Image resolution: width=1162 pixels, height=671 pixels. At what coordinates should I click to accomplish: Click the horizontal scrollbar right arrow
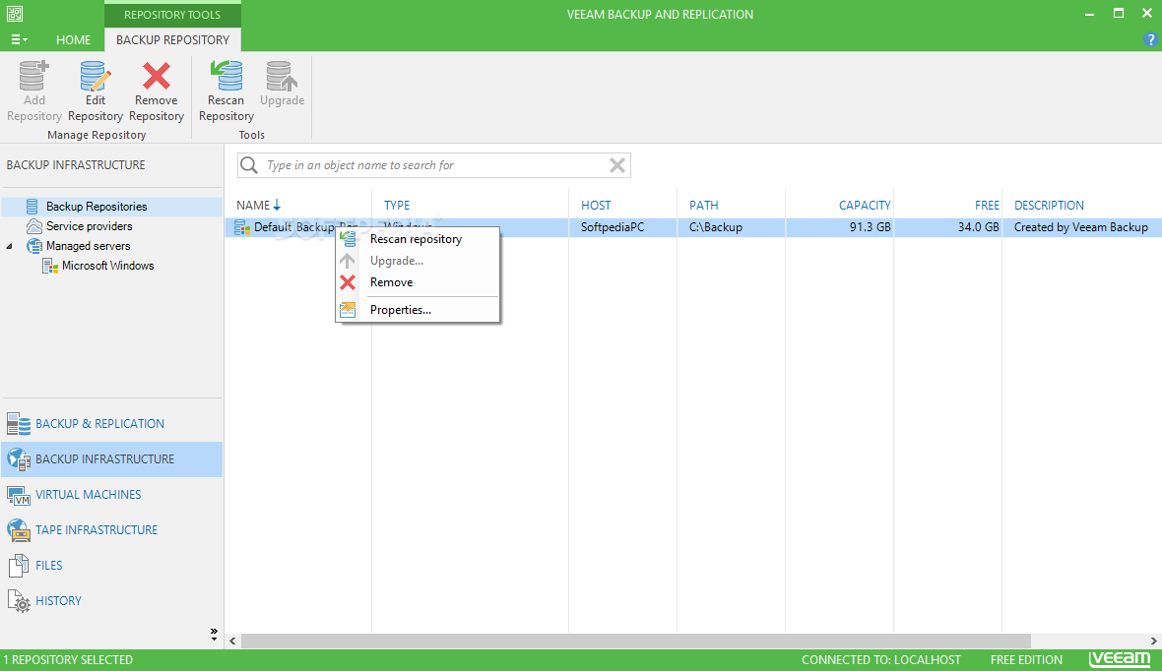tap(1154, 641)
